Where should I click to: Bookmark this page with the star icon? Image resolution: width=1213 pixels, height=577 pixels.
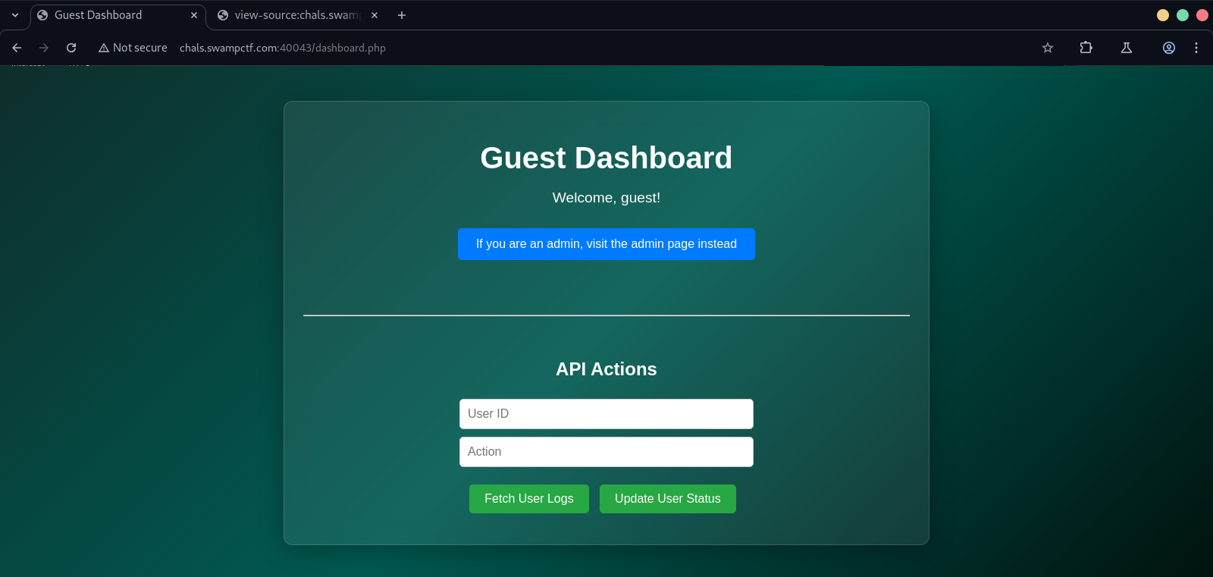click(1048, 48)
